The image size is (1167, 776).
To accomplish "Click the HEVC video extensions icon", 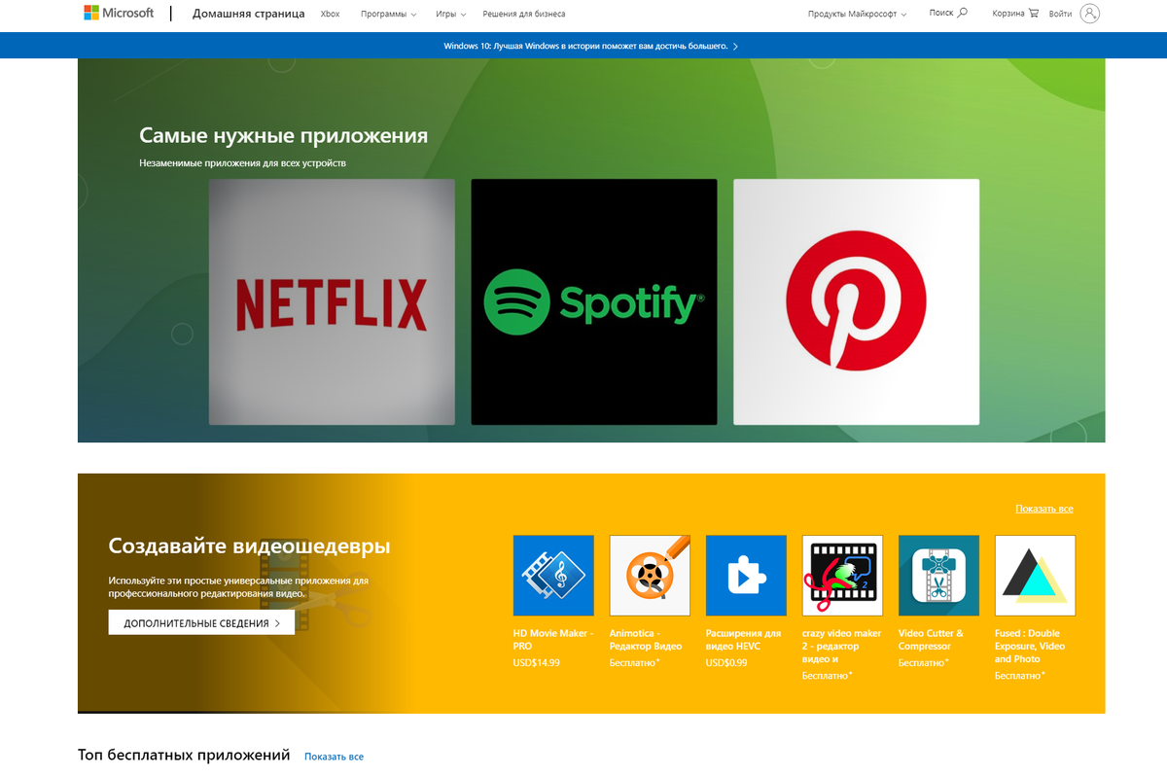I will pos(746,576).
